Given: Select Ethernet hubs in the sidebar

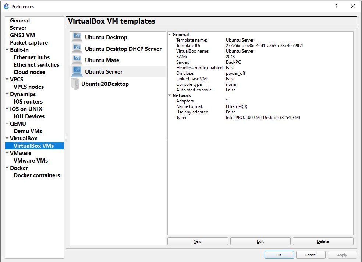Looking at the screenshot, I should (x=32, y=57).
